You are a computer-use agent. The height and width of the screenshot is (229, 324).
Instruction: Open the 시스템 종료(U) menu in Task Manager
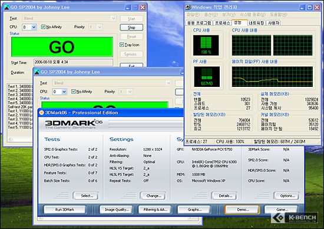[253, 15]
